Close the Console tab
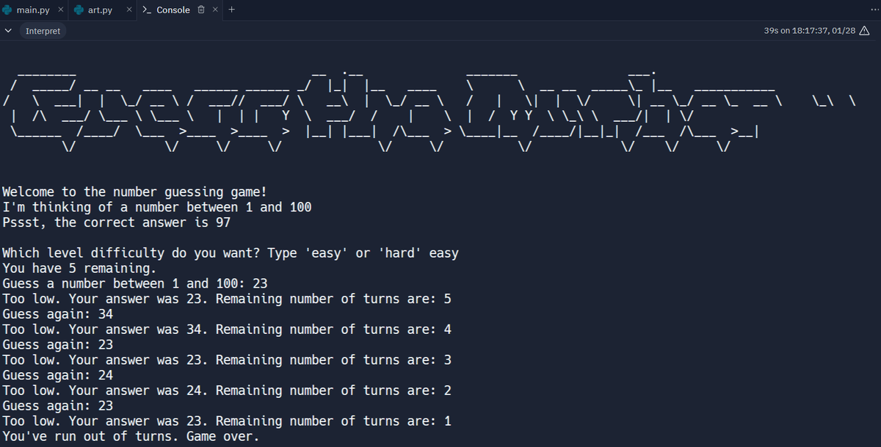This screenshot has height=447, width=881. (215, 10)
